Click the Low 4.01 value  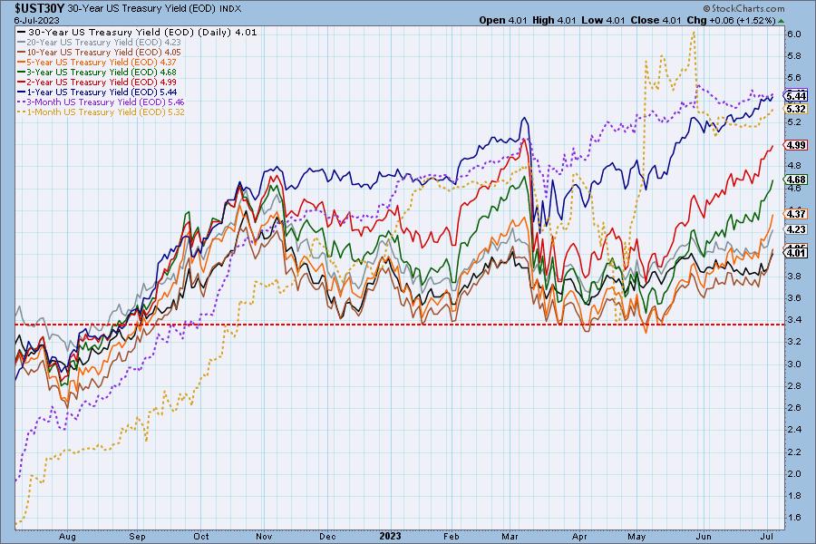click(602, 20)
